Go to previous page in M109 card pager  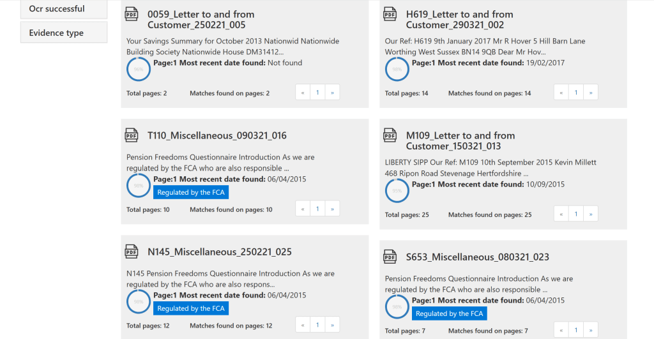coord(561,213)
